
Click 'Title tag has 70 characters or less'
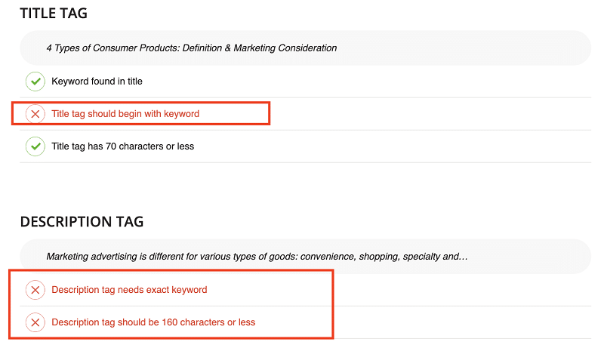point(123,146)
